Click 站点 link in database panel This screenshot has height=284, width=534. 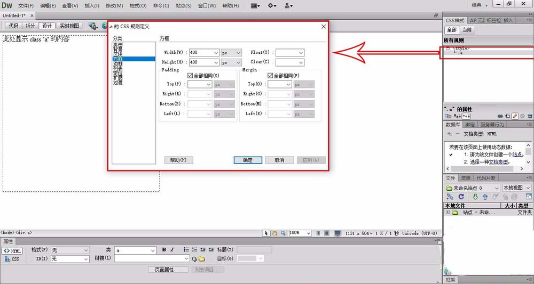(517, 155)
